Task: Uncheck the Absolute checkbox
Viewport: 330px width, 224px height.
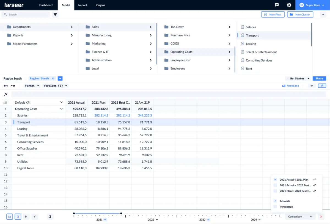Action: (275, 201)
